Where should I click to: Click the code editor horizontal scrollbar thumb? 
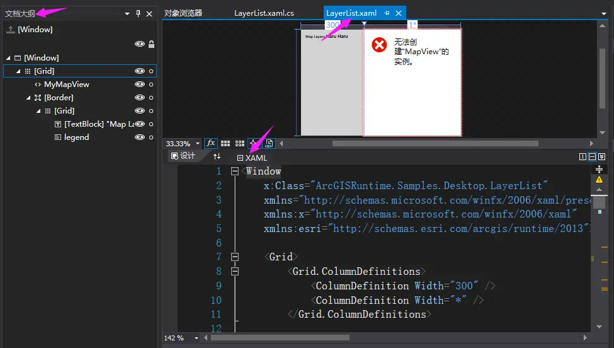tap(280, 337)
